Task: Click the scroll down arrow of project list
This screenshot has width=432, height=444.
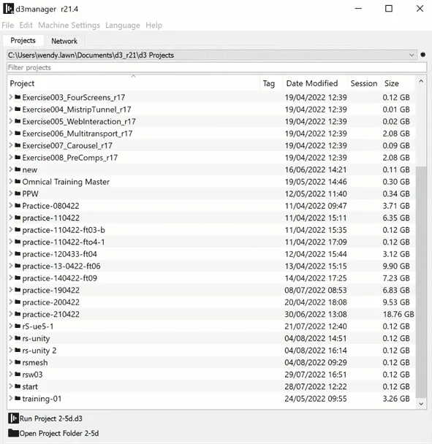Action: click(x=421, y=404)
